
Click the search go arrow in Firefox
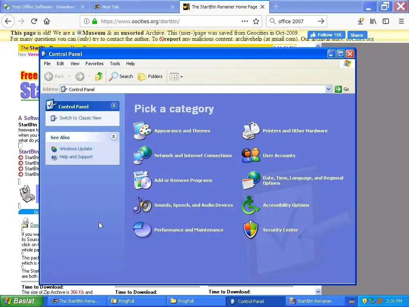(321, 21)
